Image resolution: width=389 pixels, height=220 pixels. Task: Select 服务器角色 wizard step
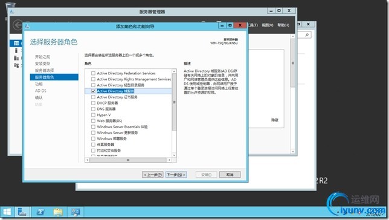pos(54,77)
